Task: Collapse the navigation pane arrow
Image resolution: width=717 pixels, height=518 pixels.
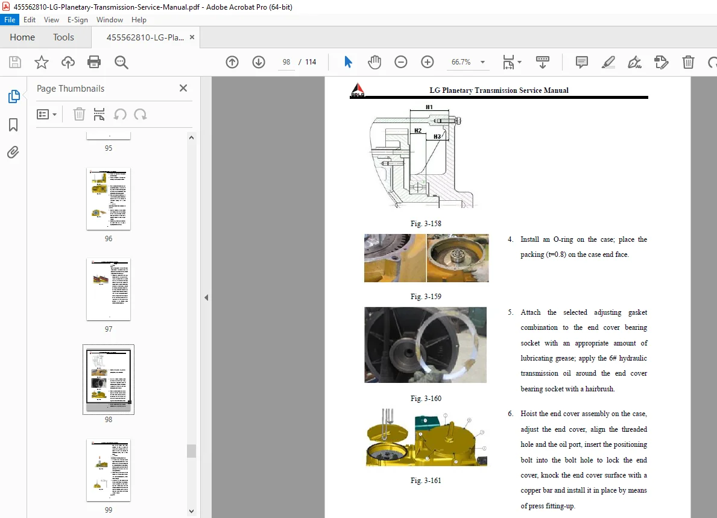Action: click(206, 298)
